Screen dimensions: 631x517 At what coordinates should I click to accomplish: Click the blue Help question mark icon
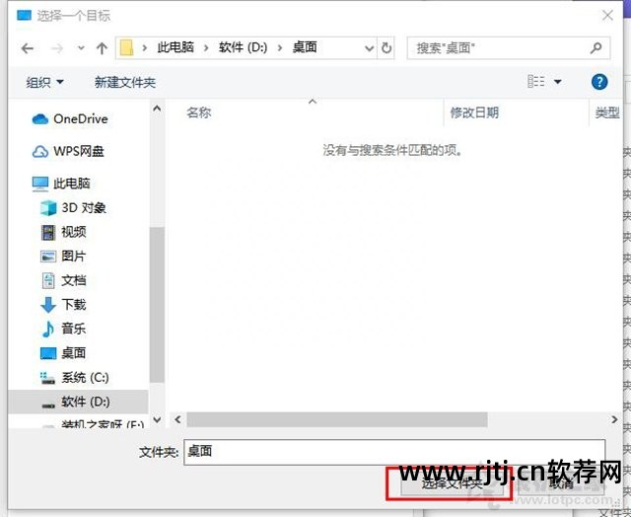(x=598, y=82)
